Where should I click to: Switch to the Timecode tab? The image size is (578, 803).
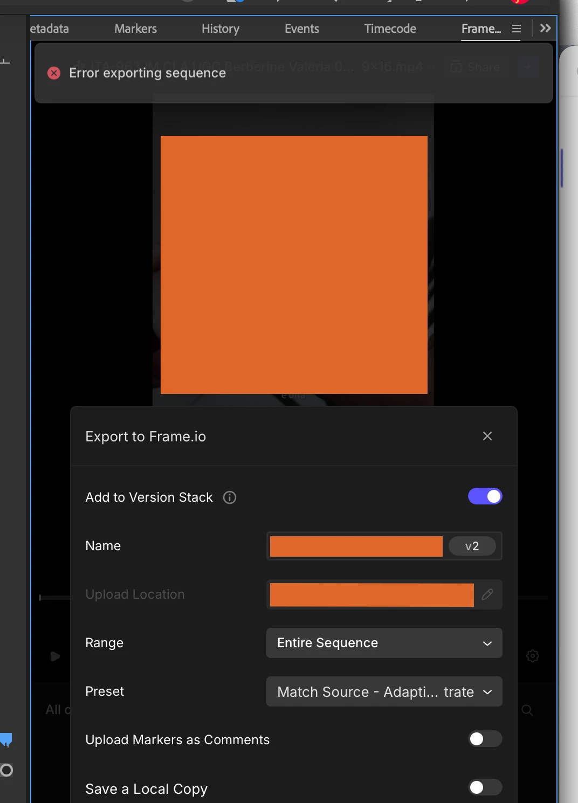pos(390,29)
